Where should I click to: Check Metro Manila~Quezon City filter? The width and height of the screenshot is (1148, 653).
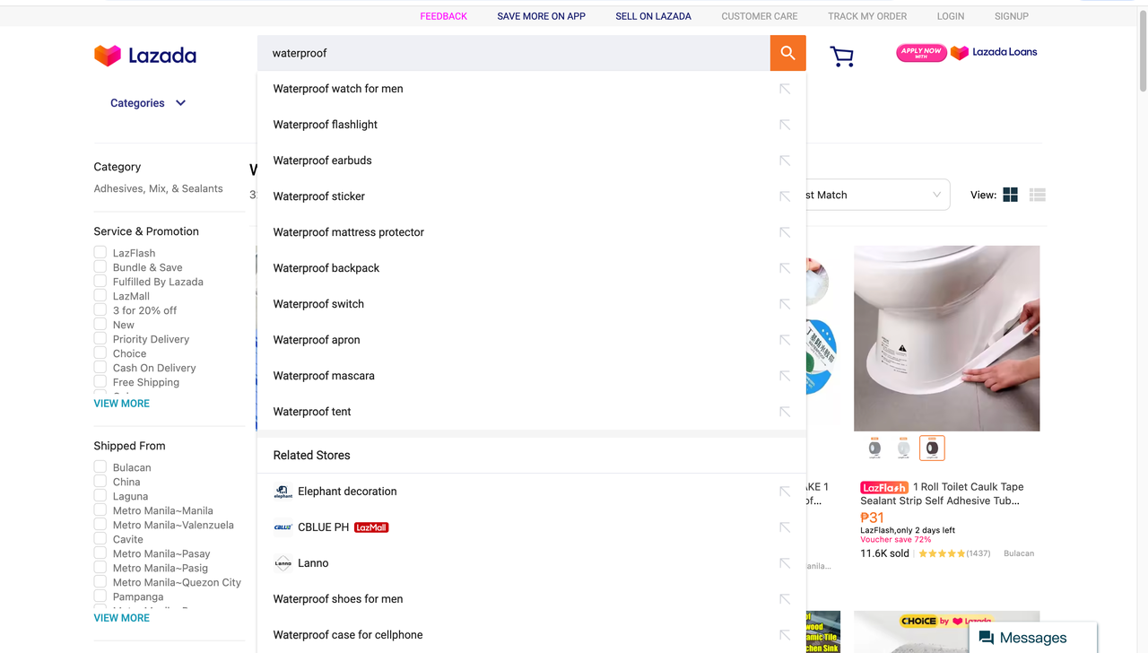pos(100,581)
